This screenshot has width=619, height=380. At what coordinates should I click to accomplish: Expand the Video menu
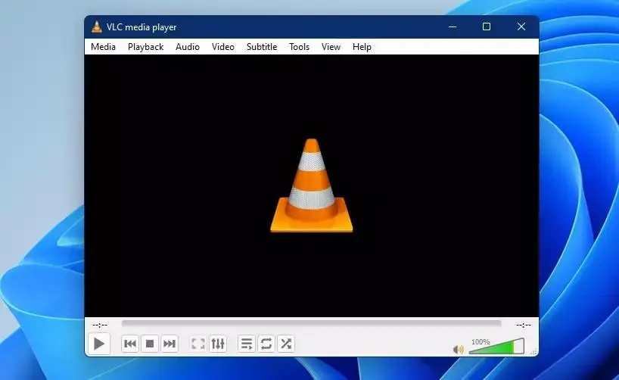(223, 47)
